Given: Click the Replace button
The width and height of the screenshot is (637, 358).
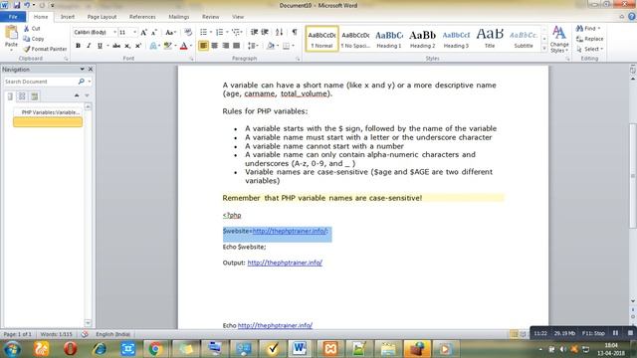Looking at the screenshot, I should tap(589, 39).
